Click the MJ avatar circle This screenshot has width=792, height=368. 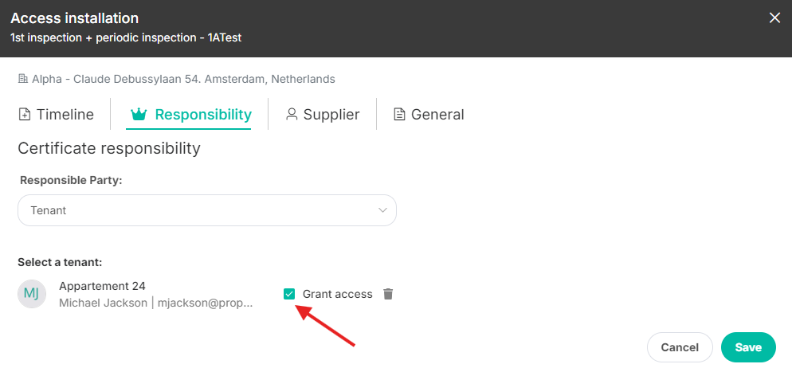coord(32,294)
